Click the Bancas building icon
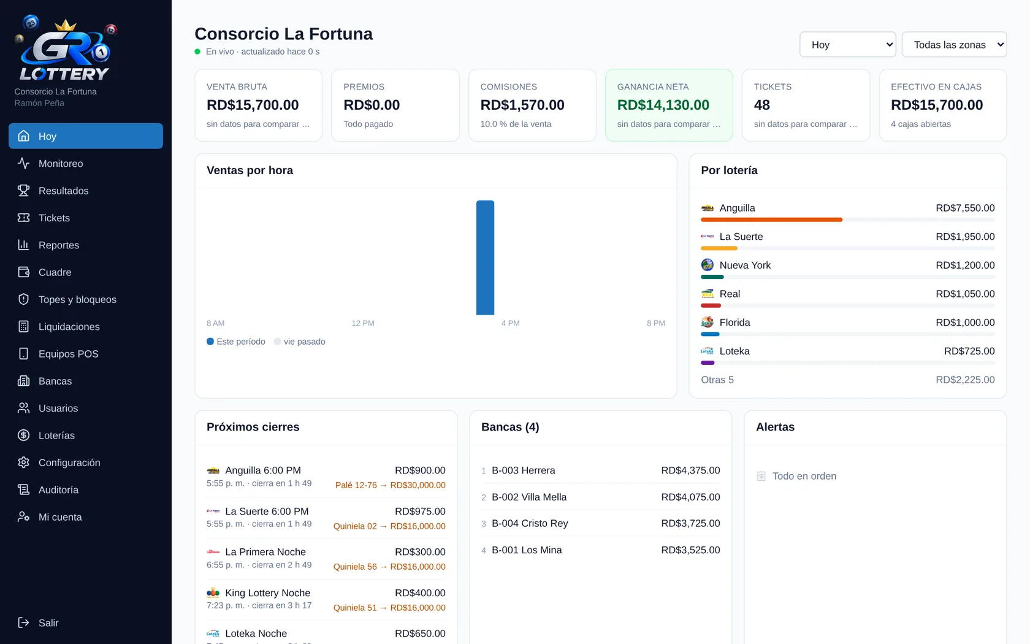Image resolution: width=1030 pixels, height=644 pixels. 23,381
